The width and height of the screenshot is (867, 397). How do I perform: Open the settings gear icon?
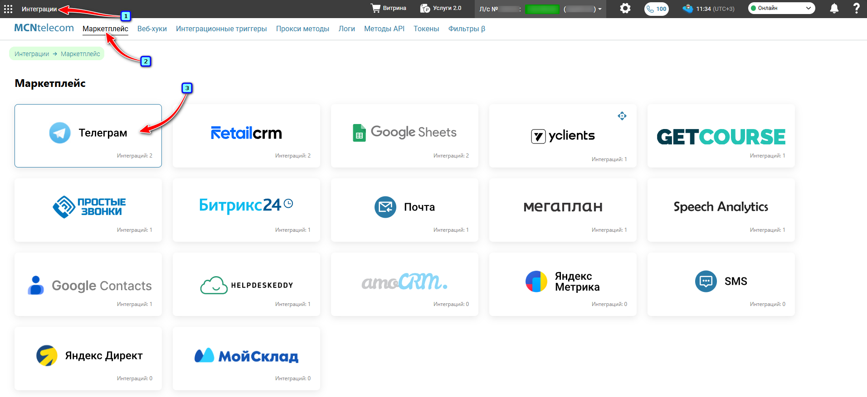625,8
